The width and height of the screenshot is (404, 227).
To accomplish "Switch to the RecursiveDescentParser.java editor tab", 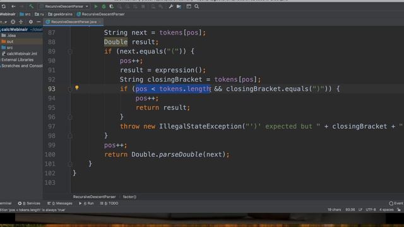I will (x=73, y=22).
